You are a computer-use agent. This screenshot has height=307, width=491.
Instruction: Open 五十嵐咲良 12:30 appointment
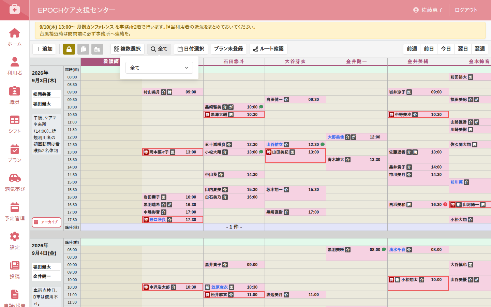pos(234,145)
